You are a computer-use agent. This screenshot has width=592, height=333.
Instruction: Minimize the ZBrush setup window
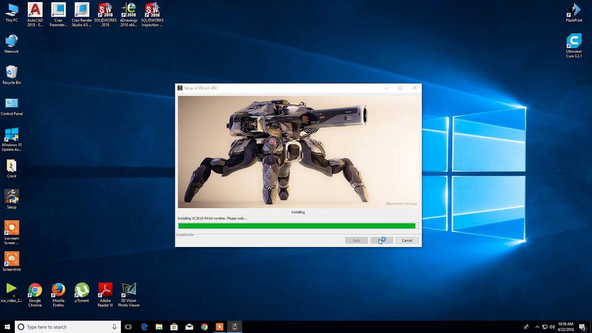coord(387,88)
